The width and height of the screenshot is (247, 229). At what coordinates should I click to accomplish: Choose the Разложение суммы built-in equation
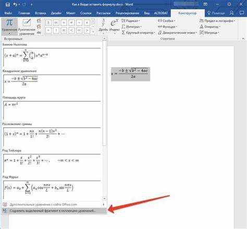coord(52,137)
